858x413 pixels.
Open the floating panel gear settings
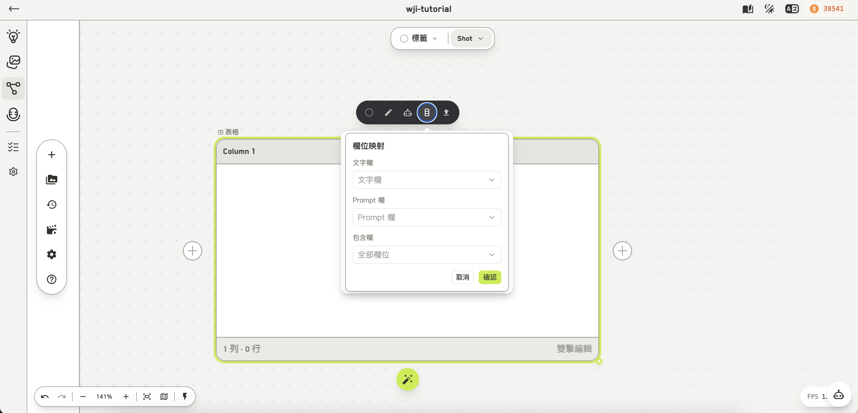tap(52, 254)
